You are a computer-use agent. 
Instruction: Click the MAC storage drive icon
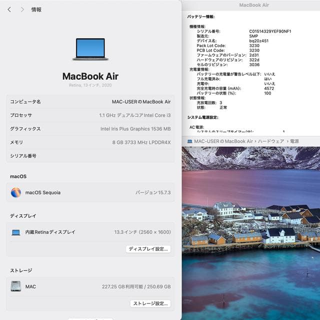pyautogui.click(x=16, y=286)
